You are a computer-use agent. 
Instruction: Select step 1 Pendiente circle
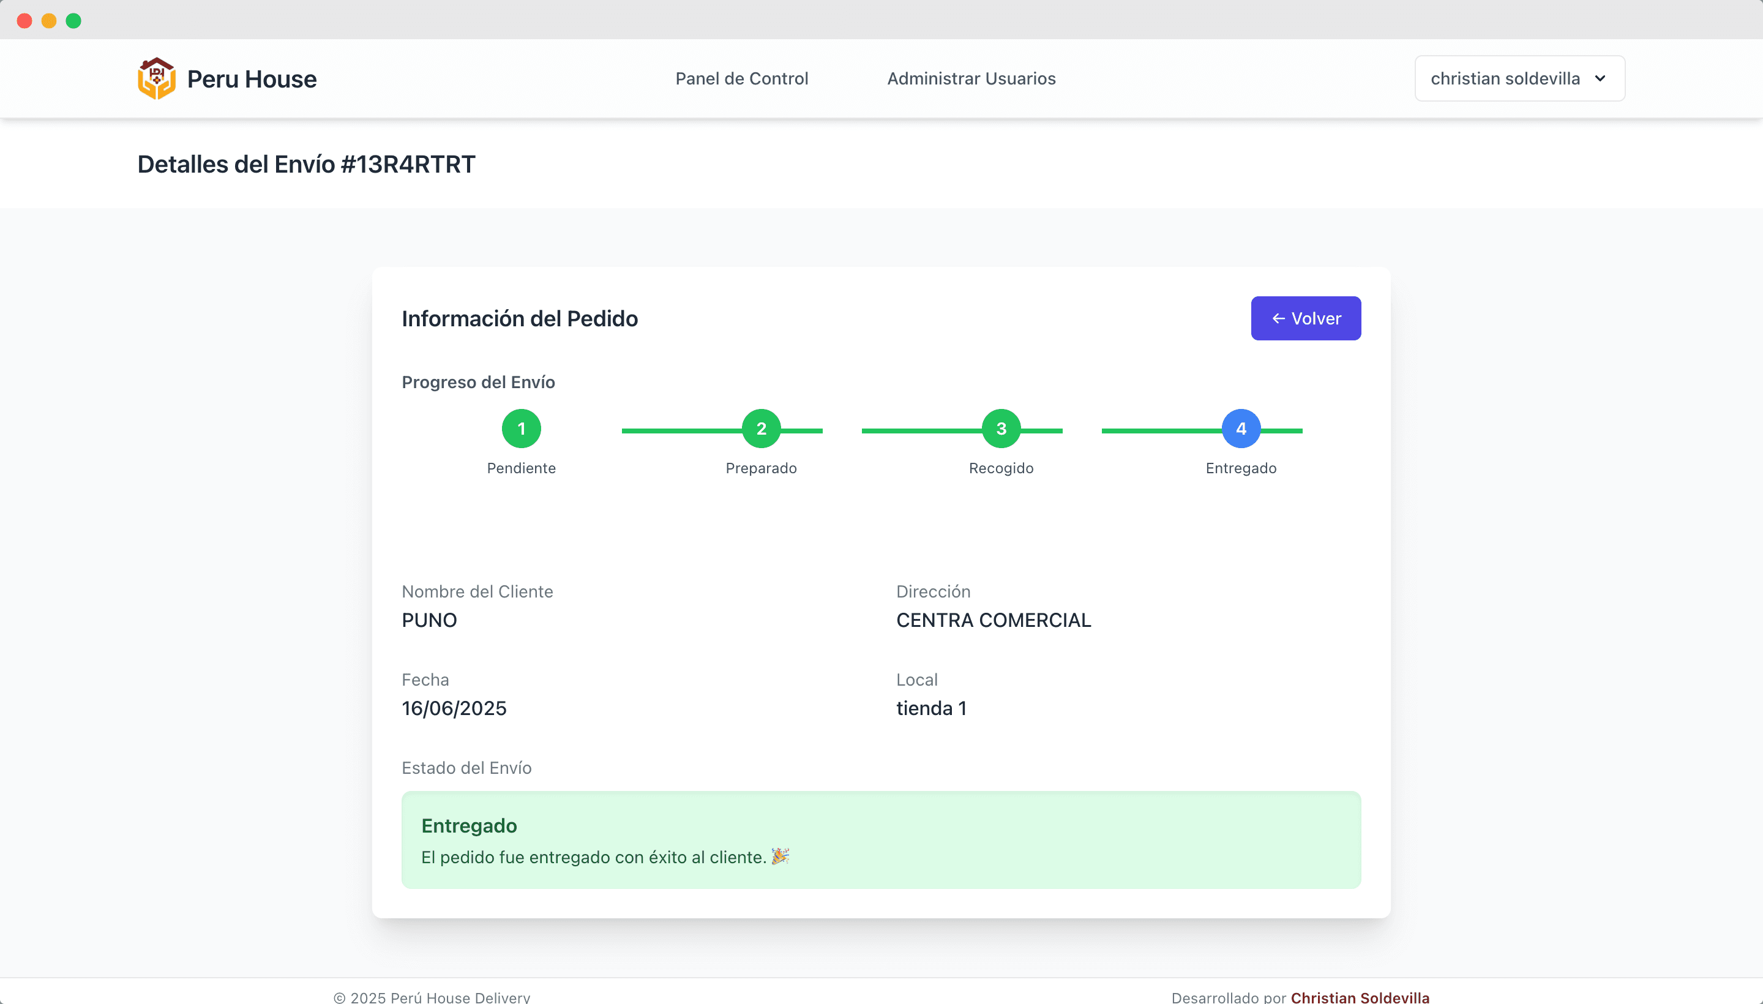tap(521, 429)
